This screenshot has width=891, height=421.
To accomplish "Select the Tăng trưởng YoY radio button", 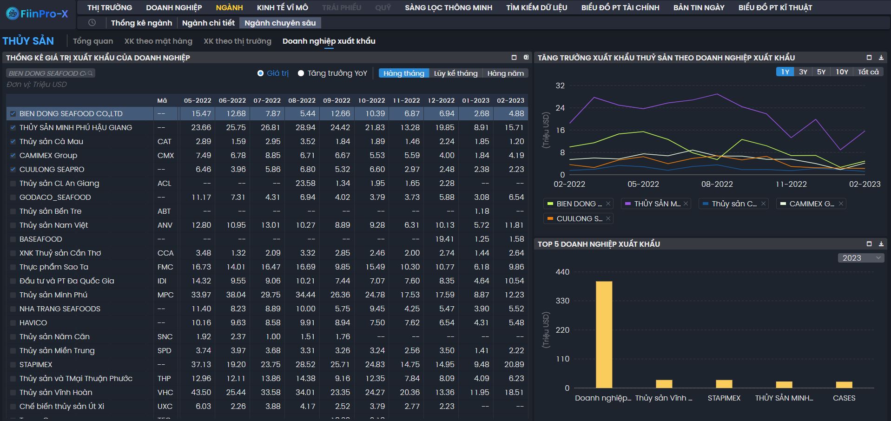I will pos(301,73).
